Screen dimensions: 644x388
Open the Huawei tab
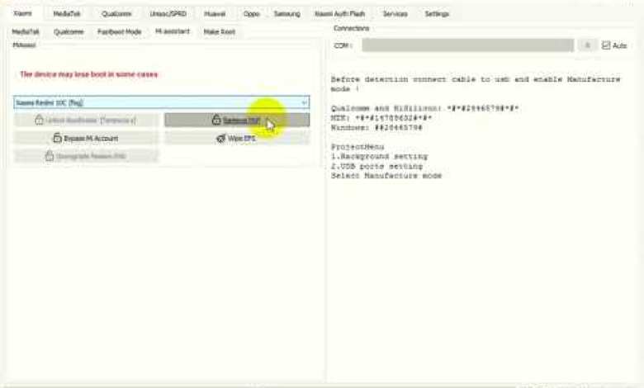pos(215,14)
